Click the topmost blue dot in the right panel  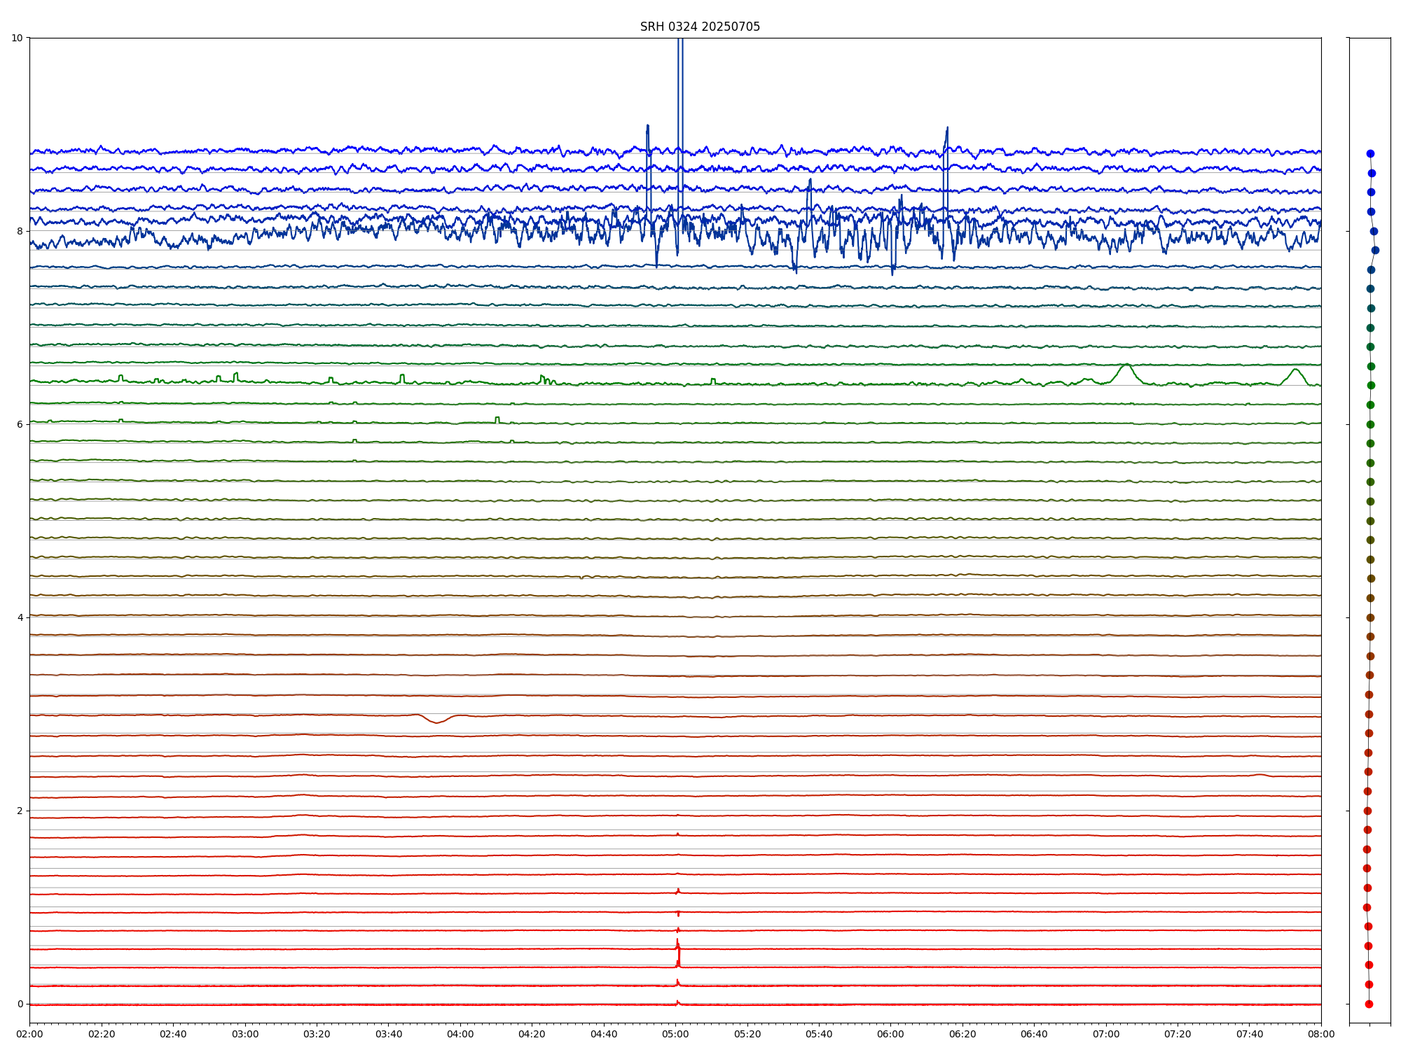point(1370,153)
